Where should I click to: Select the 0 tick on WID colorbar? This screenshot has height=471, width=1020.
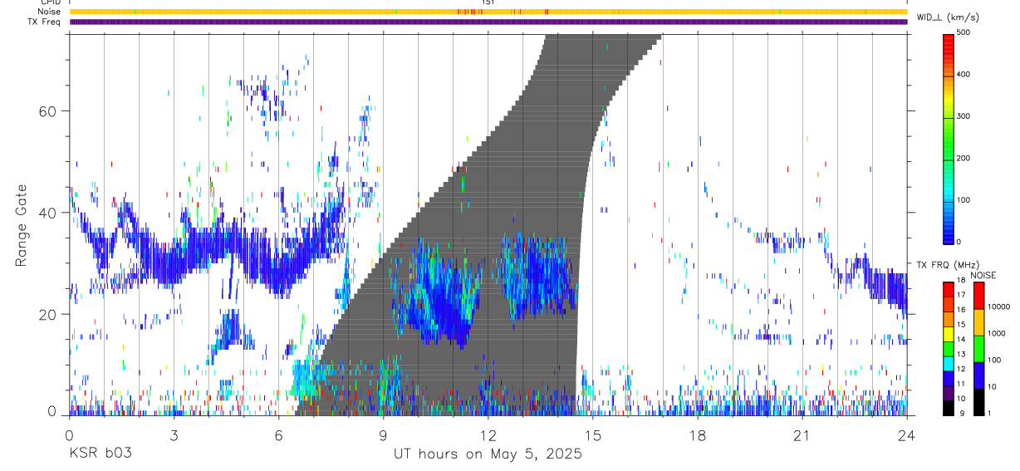point(959,242)
